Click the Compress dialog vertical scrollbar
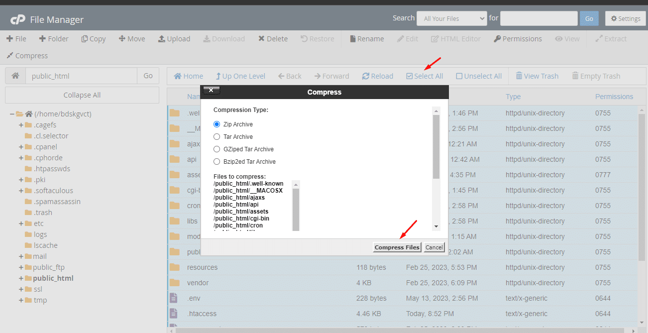The height and width of the screenshot is (333, 648). (x=436, y=147)
